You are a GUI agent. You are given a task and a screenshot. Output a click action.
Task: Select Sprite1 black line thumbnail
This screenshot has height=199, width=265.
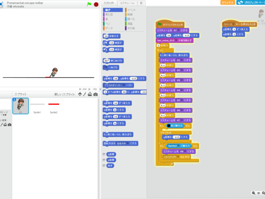click(x=37, y=106)
